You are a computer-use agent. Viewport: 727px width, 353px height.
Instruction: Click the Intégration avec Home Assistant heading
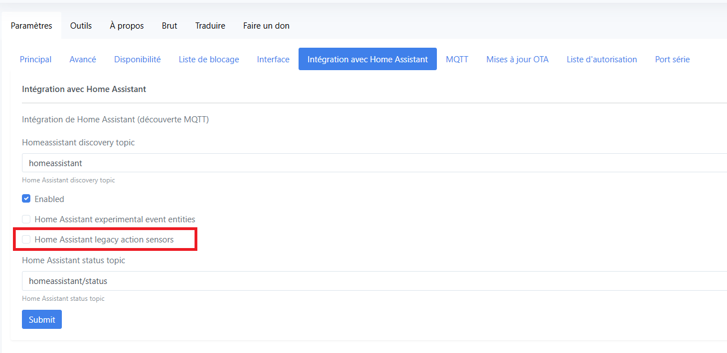[84, 89]
